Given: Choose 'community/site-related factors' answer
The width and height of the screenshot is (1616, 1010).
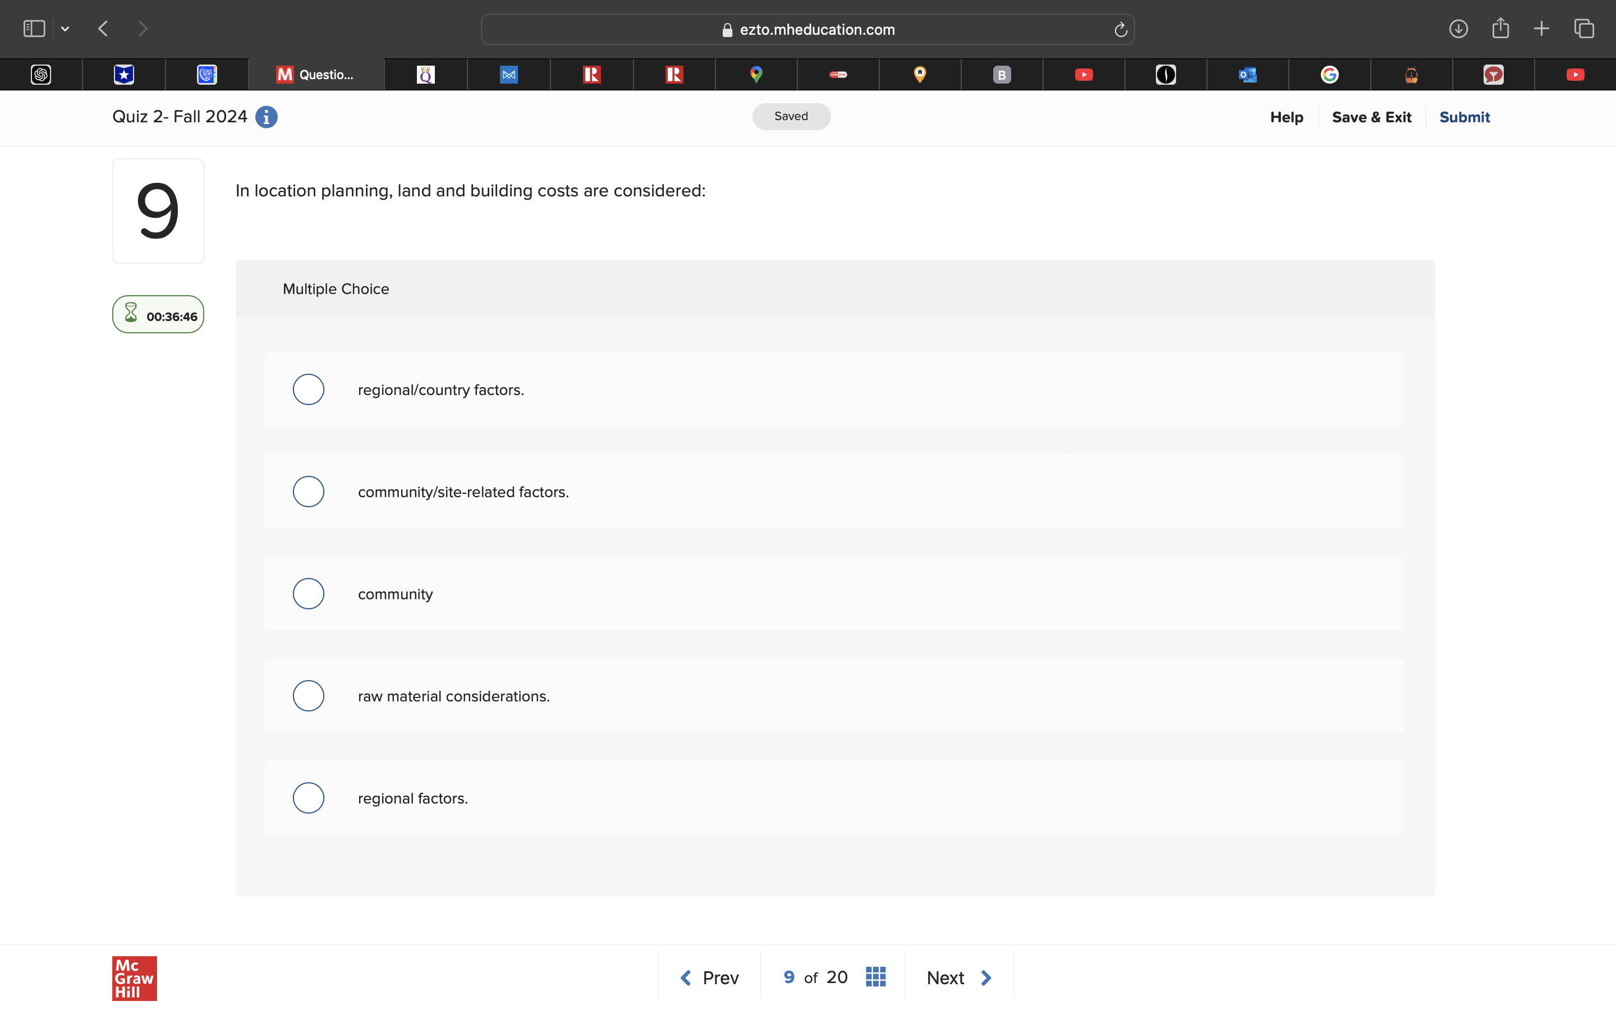Looking at the screenshot, I should (x=309, y=492).
